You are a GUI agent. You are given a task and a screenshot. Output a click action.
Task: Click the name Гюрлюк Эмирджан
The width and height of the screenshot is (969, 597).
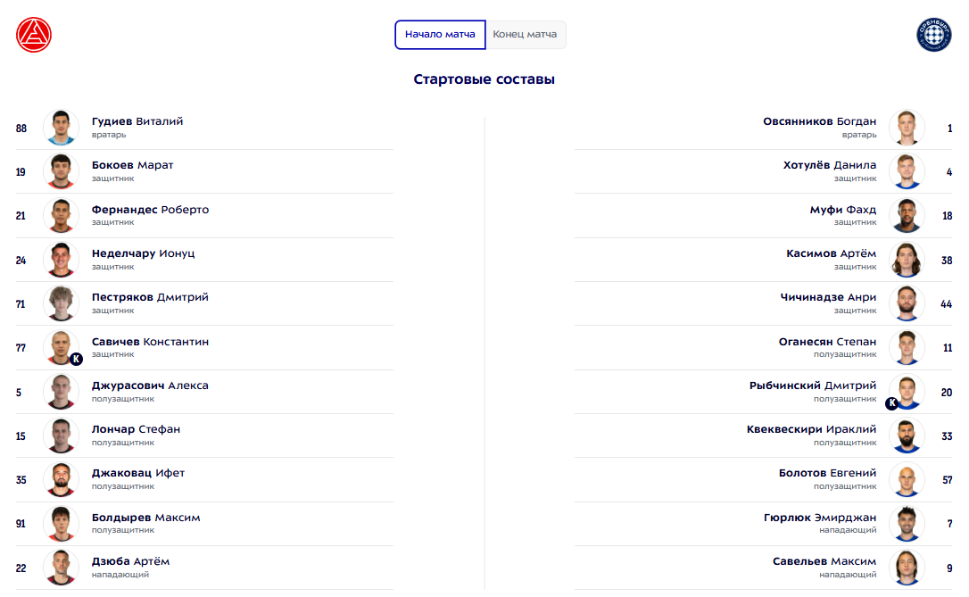[820, 518]
